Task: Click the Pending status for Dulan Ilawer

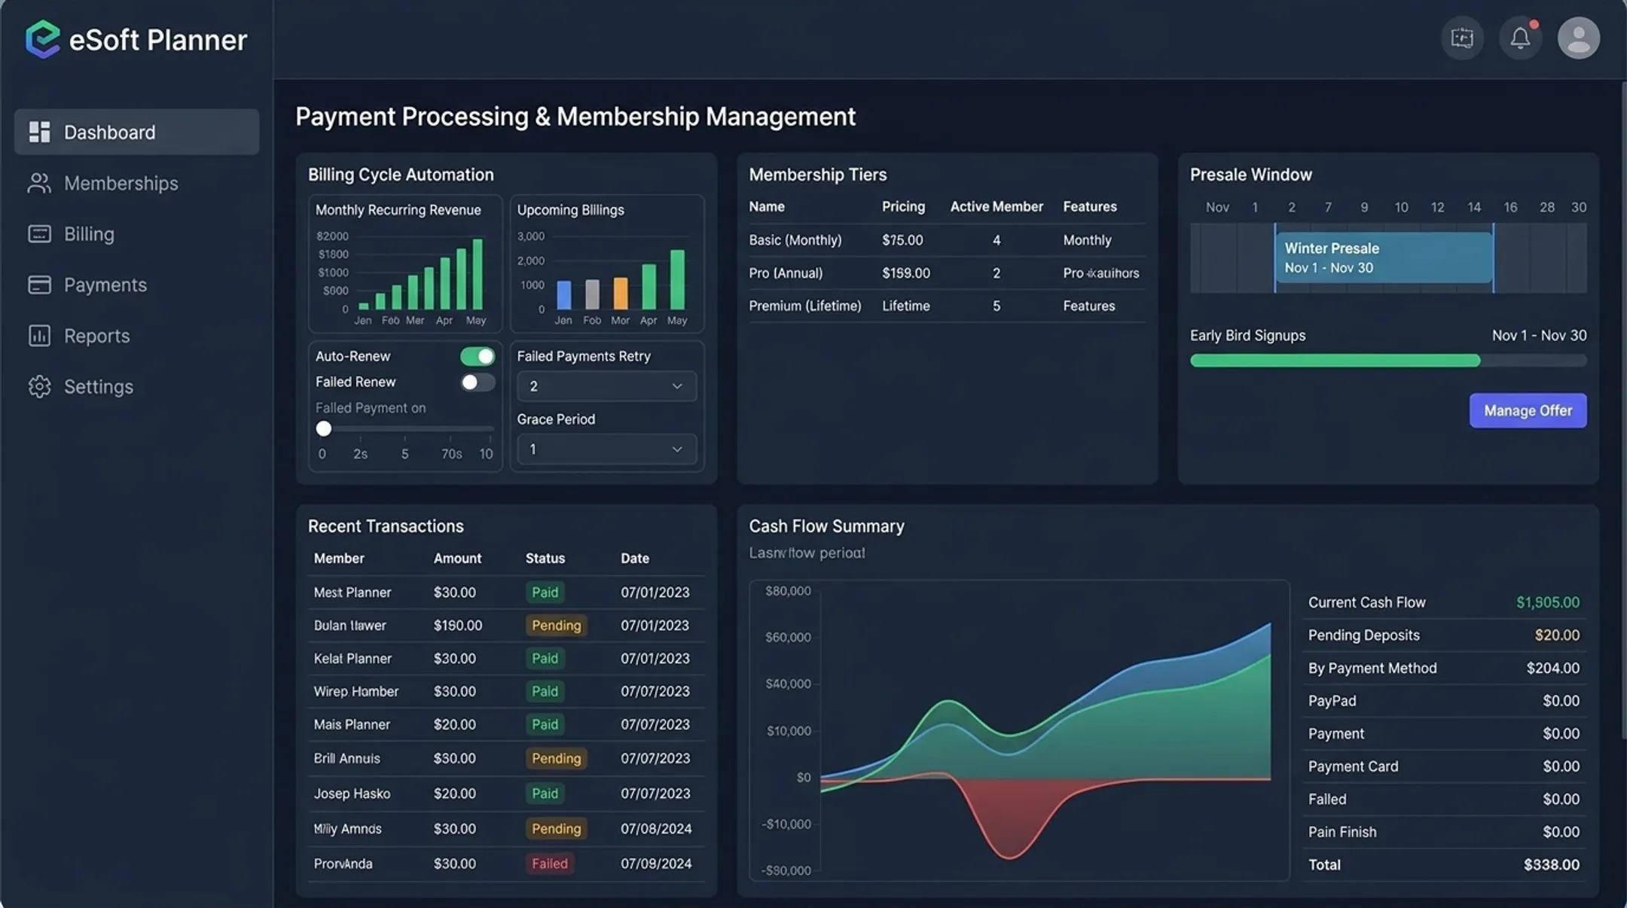Action: tap(556, 625)
